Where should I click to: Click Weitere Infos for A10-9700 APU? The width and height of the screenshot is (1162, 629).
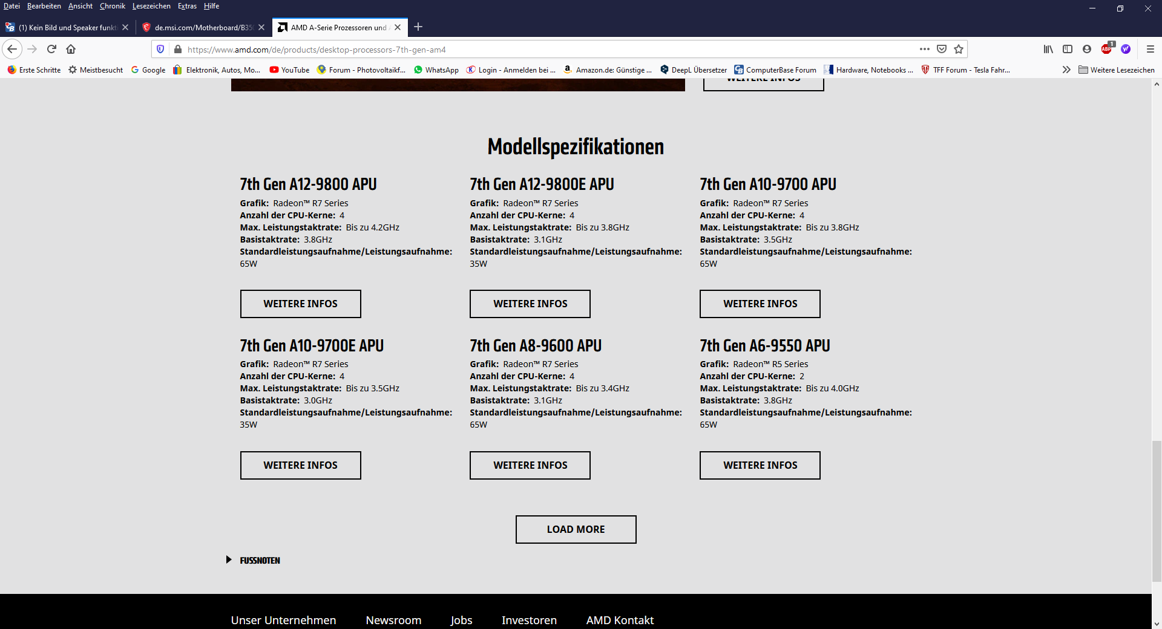[x=760, y=304]
